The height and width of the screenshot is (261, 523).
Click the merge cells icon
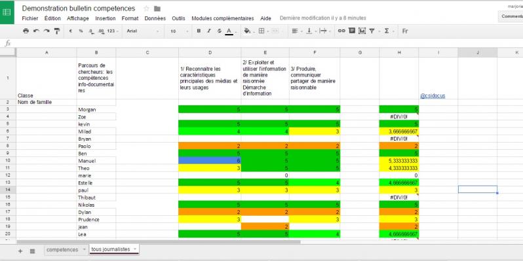[x=275, y=31]
